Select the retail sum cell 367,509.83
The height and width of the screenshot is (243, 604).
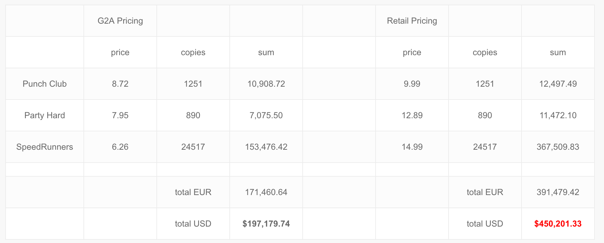tap(558, 147)
